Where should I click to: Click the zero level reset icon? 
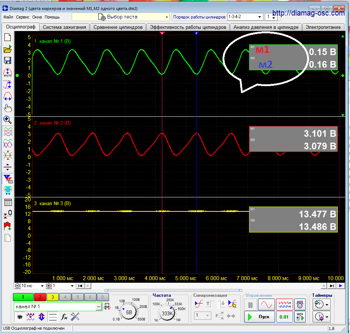[8, 214]
